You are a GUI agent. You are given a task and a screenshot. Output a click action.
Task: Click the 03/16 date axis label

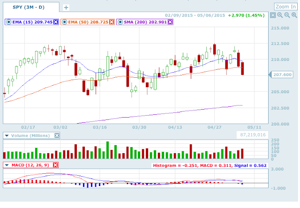100,127
